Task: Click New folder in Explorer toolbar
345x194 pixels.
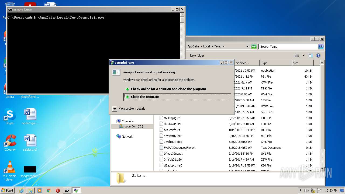Action: [x=197, y=56]
